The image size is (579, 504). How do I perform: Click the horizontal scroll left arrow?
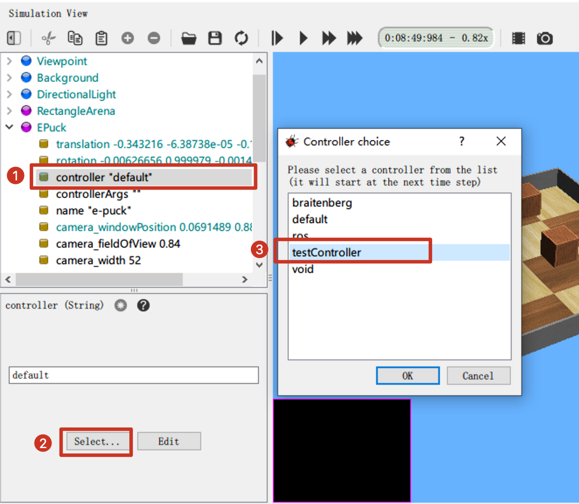[x=8, y=279]
